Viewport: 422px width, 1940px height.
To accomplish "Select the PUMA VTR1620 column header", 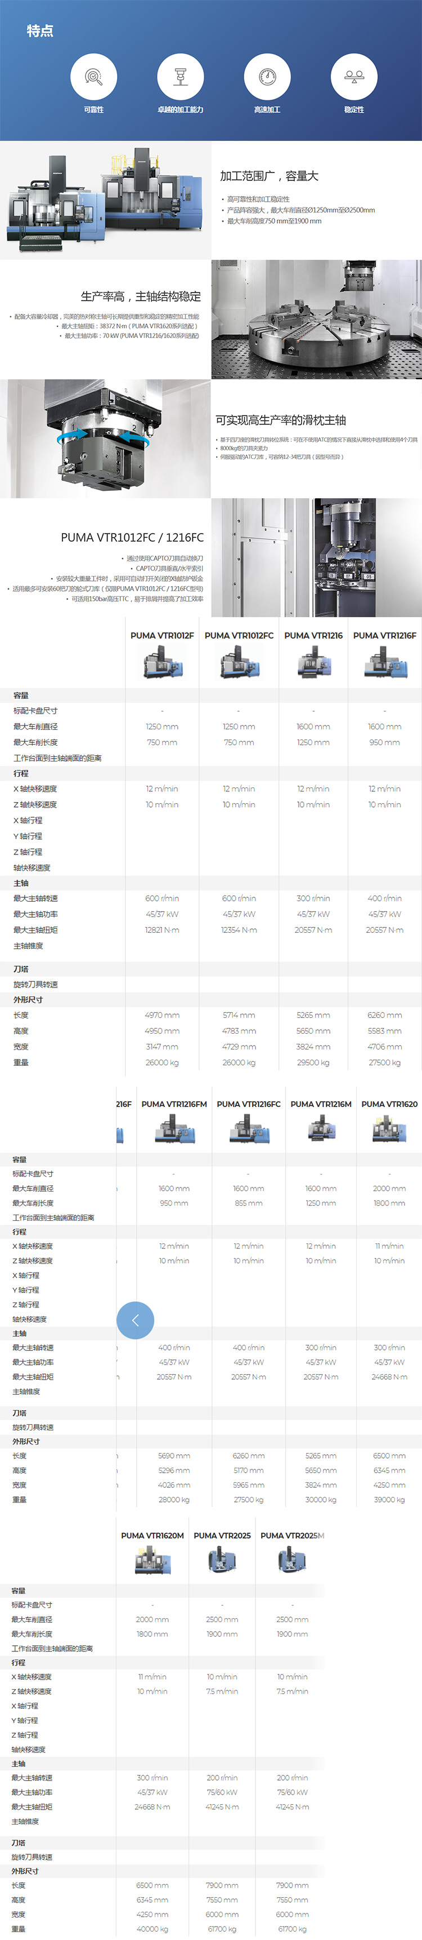I will pos(389,1104).
